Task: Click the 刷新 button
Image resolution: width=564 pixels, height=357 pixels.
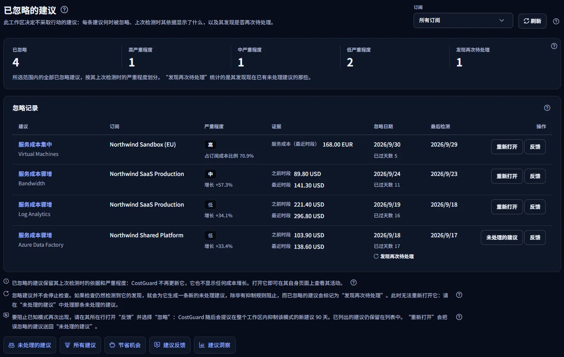Action: pyautogui.click(x=532, y=21)
